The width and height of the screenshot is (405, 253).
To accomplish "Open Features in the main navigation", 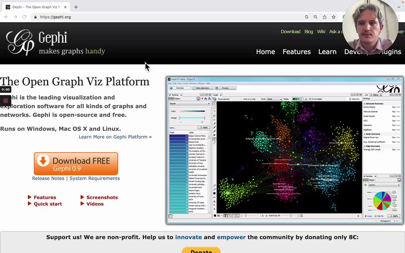I will (296, 52).
